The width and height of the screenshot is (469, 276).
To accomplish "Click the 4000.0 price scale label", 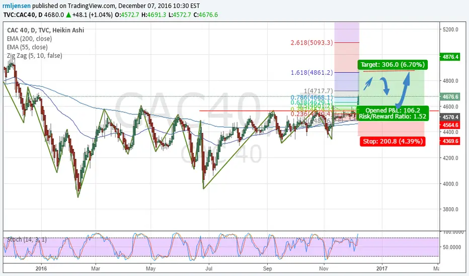I will point(450,184).
